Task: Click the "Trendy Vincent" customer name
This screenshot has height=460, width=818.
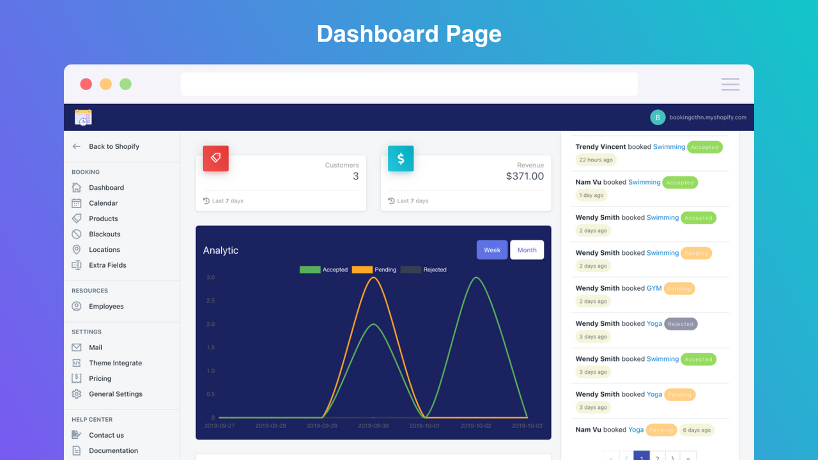Action: click(601, 147)
